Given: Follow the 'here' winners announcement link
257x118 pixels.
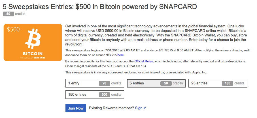Looking at the screenshot, I should tap(120, 55).
